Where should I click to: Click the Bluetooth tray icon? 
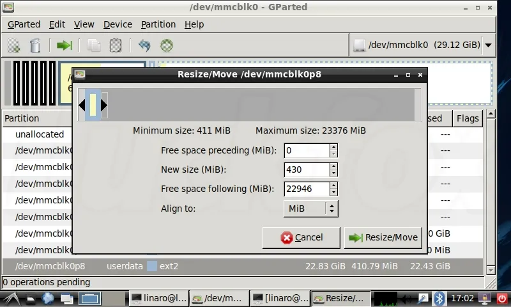(x=439, y=298)
